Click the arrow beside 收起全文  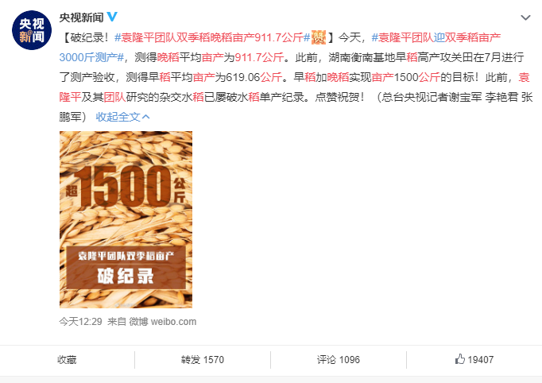pos(146,117)
